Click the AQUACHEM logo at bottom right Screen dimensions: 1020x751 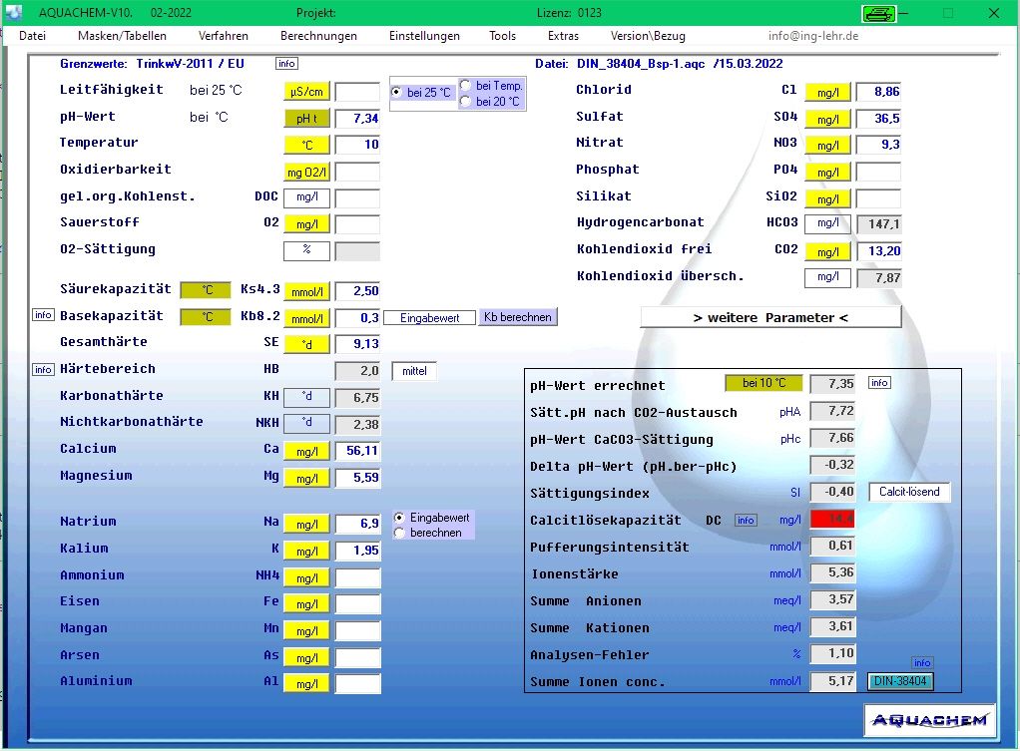929,720
